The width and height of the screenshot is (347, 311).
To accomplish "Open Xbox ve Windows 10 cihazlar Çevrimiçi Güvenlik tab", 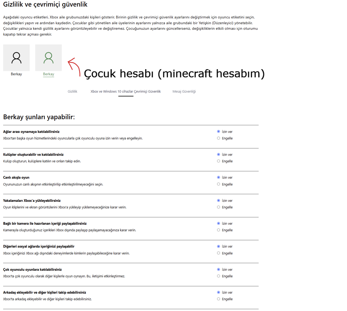I will pos(126,91).
